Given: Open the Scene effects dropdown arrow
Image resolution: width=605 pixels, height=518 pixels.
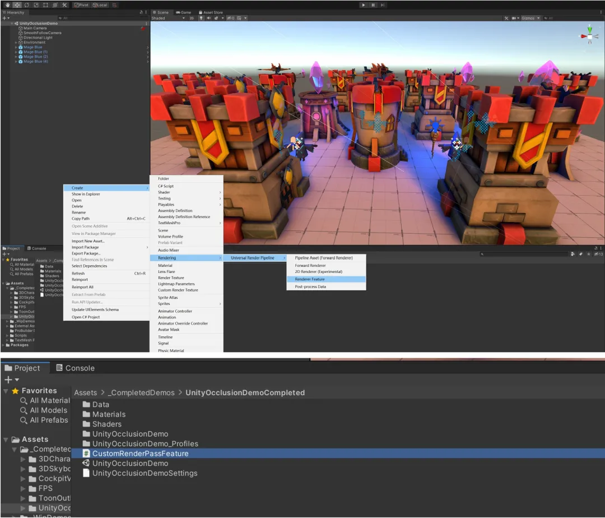Looking at the screenshot, I should (222, 18).
